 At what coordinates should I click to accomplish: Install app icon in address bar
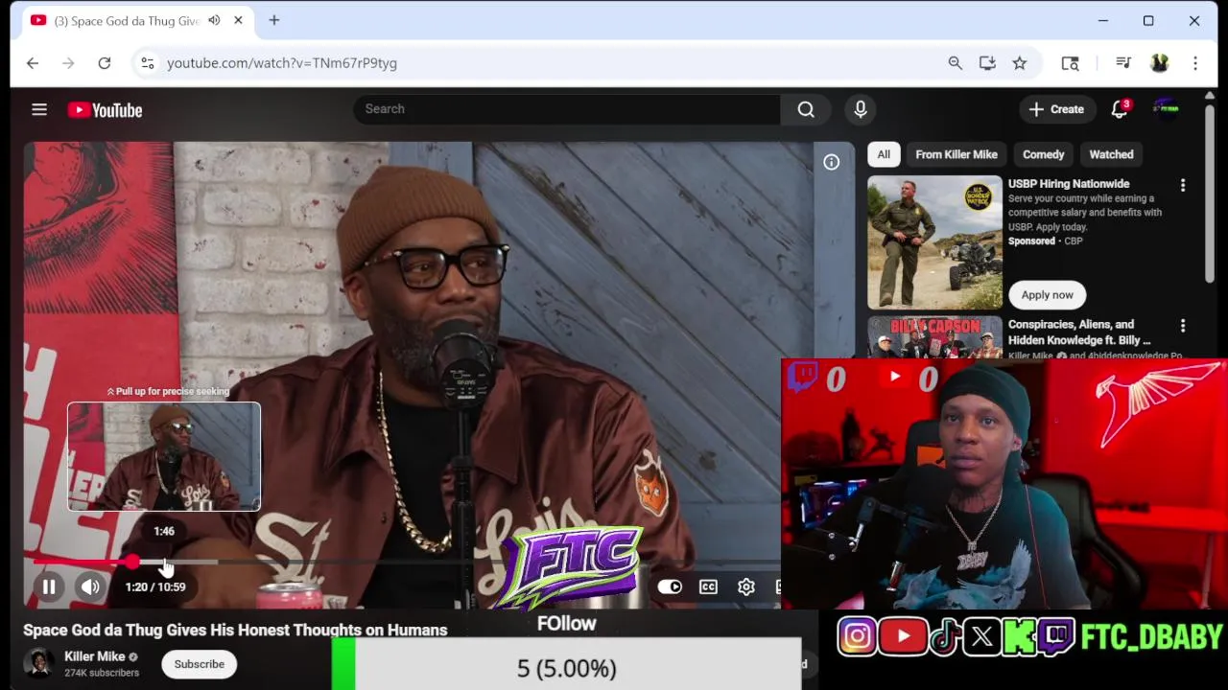coord(987,63)
